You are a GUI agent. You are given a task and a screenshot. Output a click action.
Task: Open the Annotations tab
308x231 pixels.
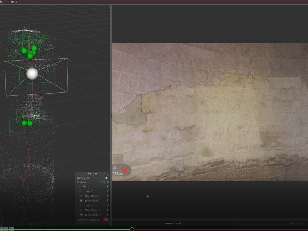click(173, 223)
